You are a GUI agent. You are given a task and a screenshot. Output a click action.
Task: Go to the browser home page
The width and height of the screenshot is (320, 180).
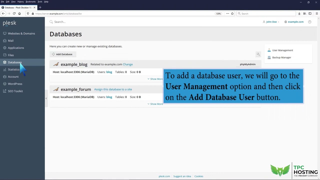19,13
